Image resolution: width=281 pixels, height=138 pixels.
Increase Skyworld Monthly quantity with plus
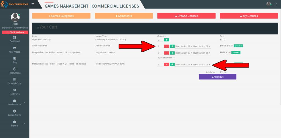(167, 40)
